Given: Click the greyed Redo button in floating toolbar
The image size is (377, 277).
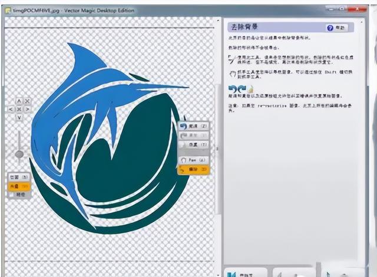Looking at the screenshot, I should pos(194,136).
